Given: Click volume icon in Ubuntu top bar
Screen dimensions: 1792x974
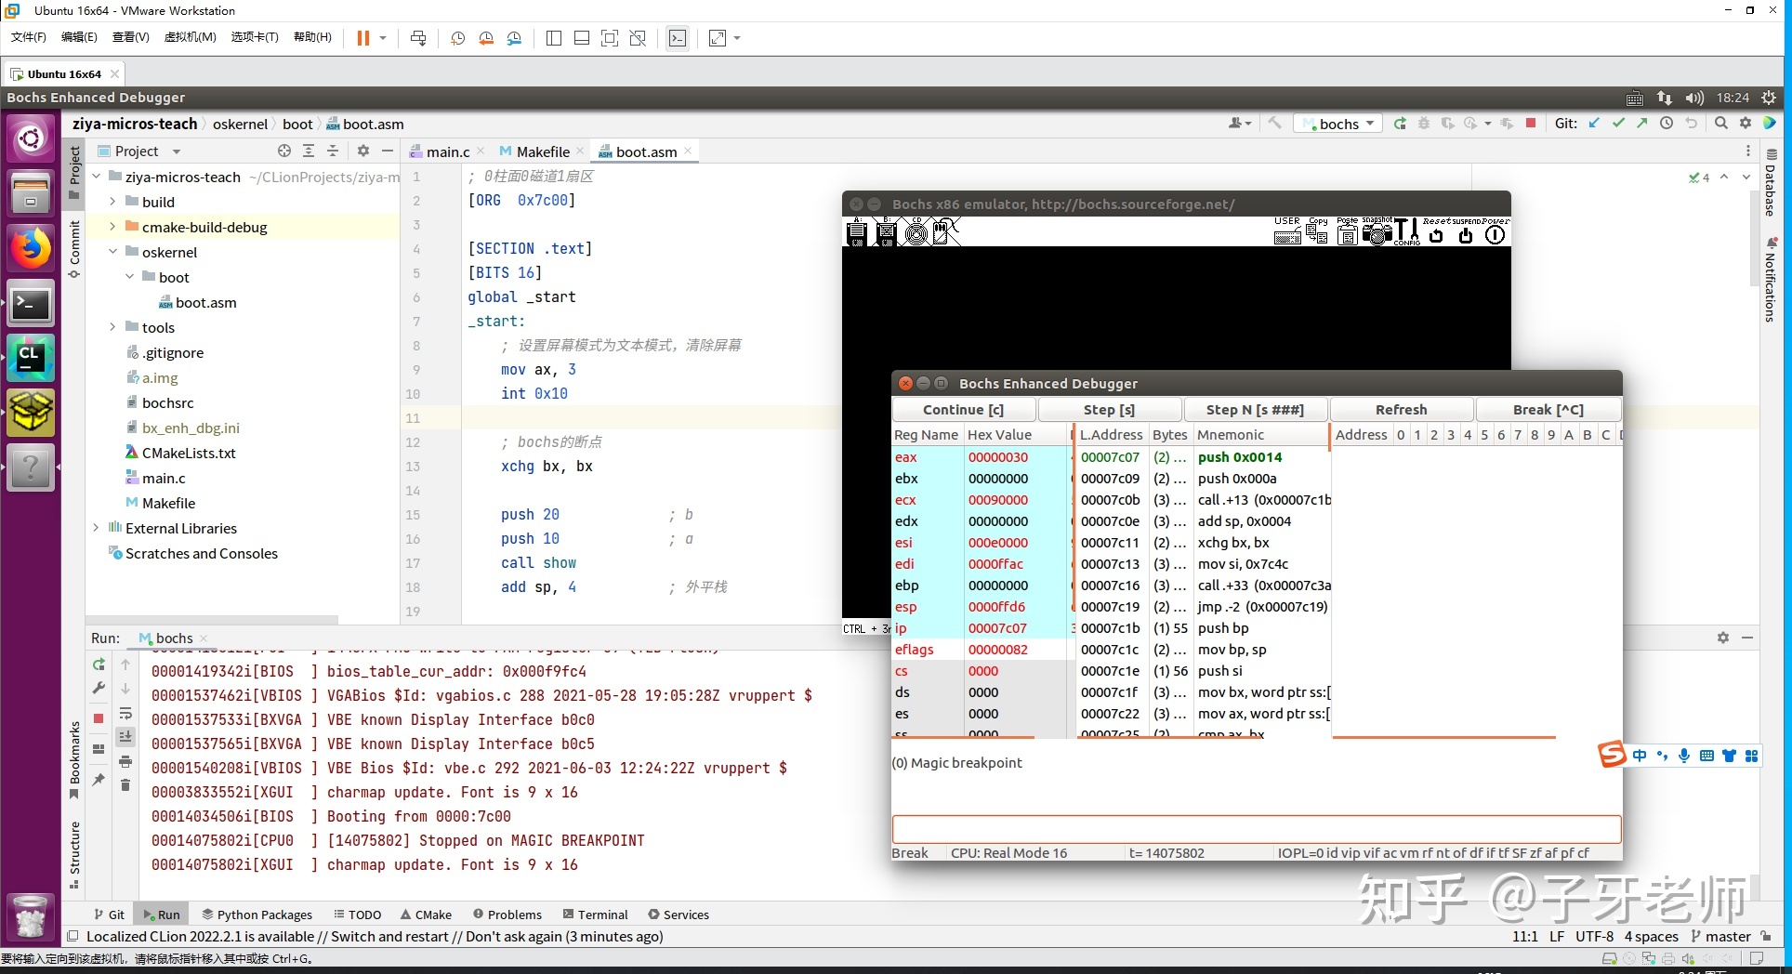Looking at the screenshot, I should click(1694, 98).
